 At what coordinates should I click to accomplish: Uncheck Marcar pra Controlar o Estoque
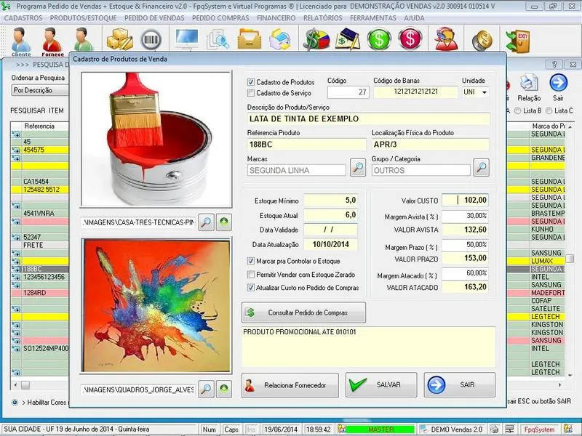pyautogui.click(x=251, y=261)
